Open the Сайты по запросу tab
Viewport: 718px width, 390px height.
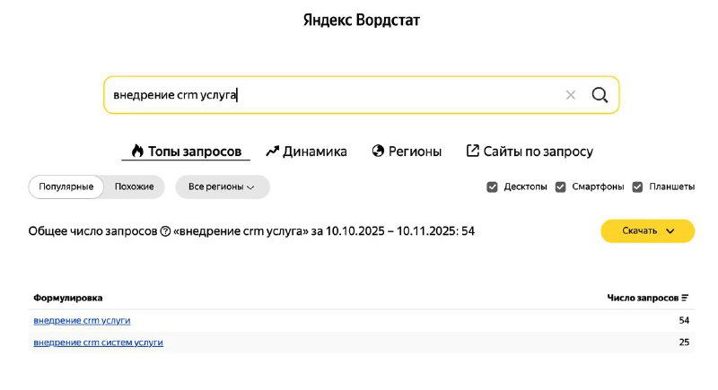(x=530, y=152)
